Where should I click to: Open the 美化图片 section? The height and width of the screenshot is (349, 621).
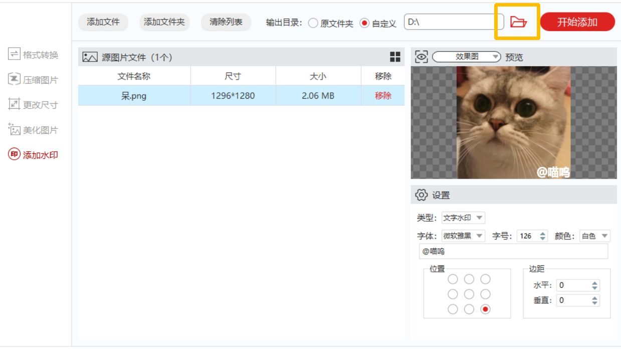pyautogui.click(x=33, y=130)
